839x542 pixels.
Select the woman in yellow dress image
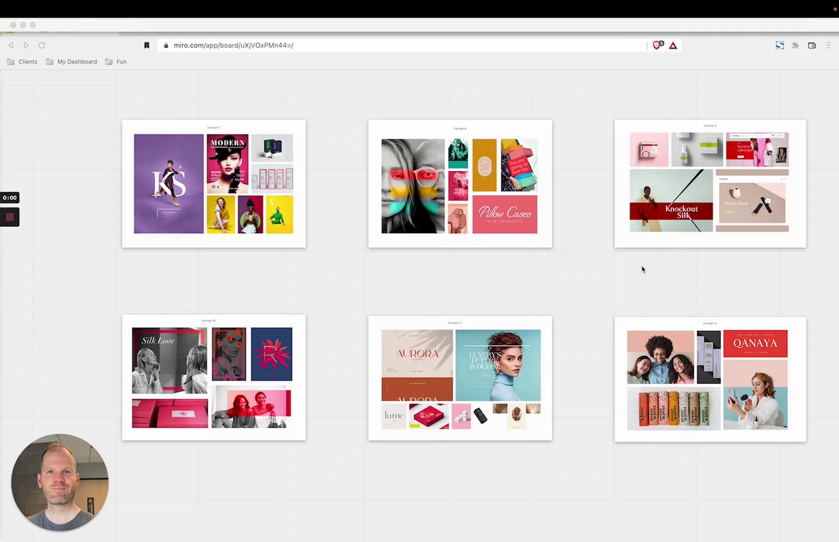click(221, 214)
